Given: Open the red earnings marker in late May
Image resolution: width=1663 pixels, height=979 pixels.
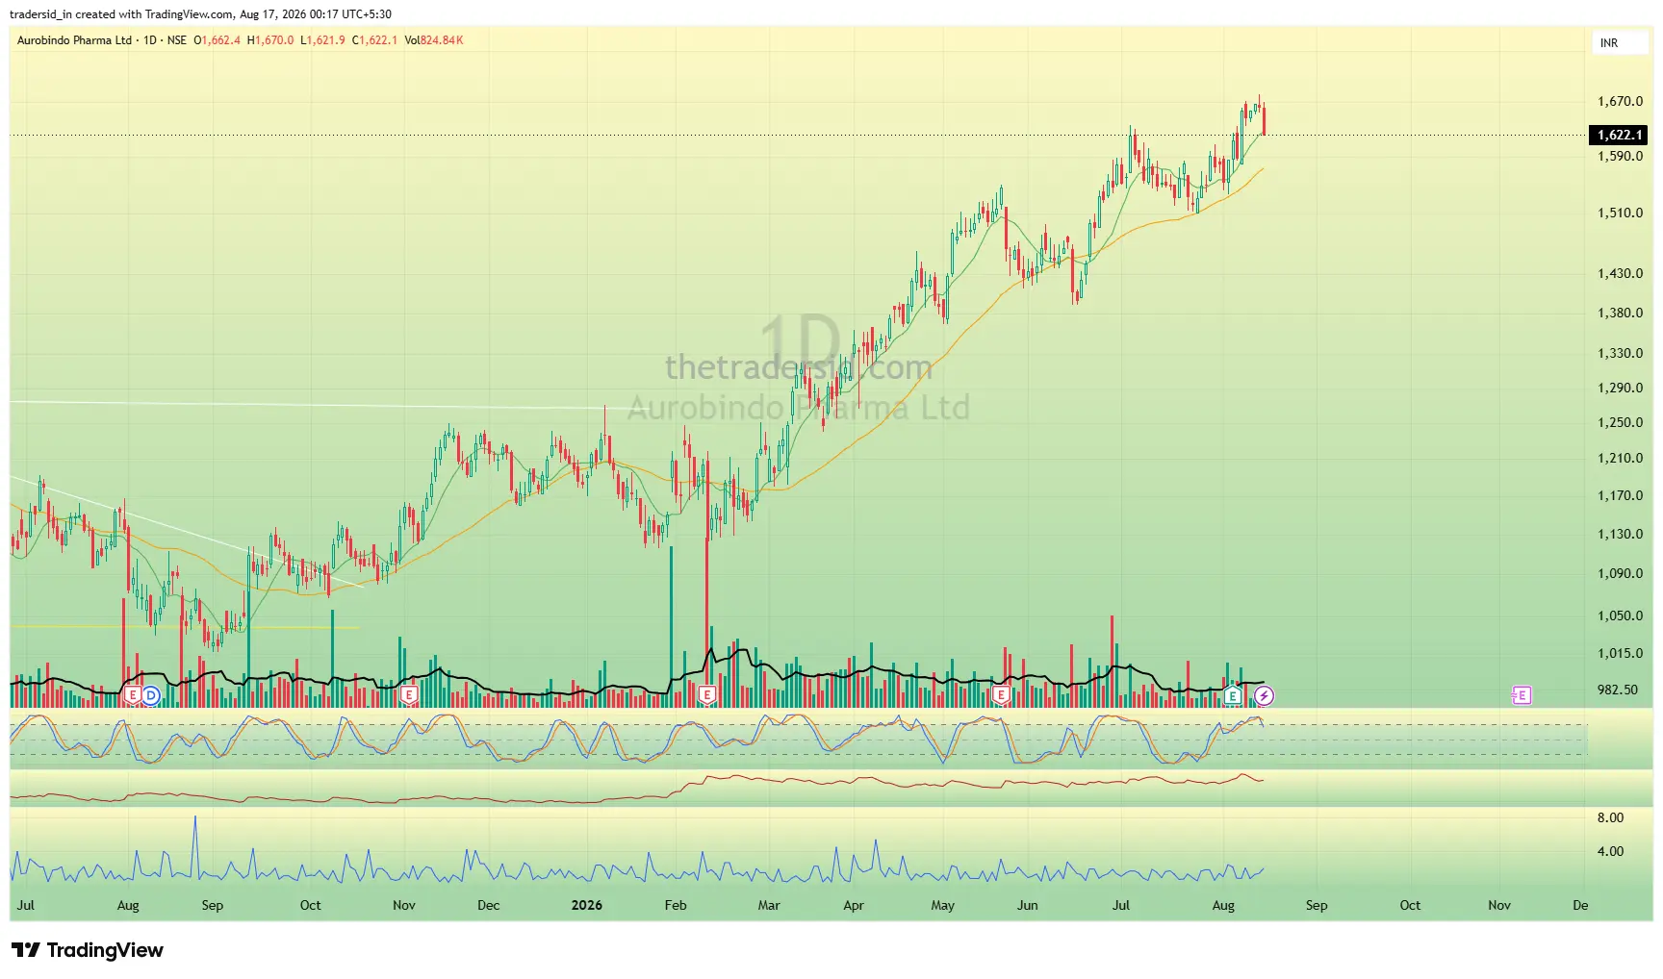Looking at the screenshot, I should pyautogui.click(x=1001, y=694).
